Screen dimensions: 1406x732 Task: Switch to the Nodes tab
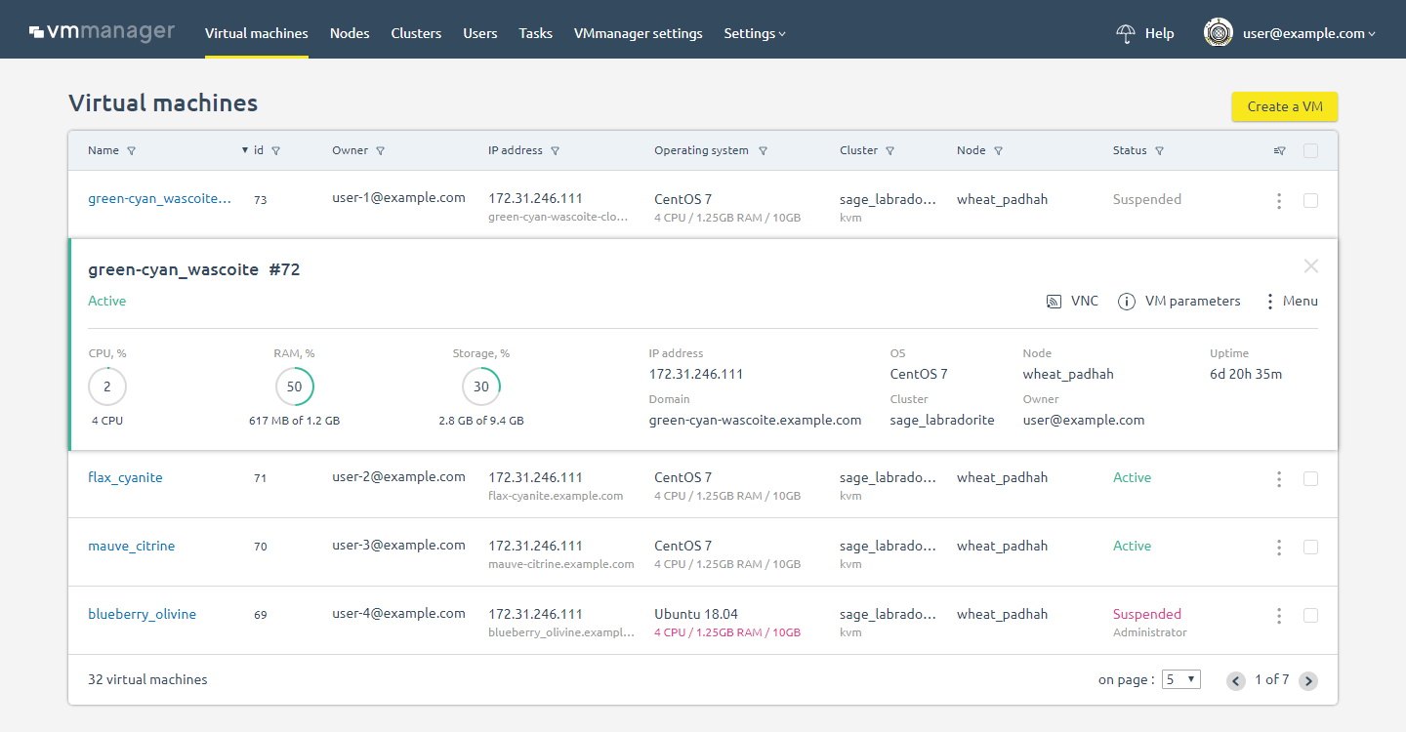pos(350,33)
